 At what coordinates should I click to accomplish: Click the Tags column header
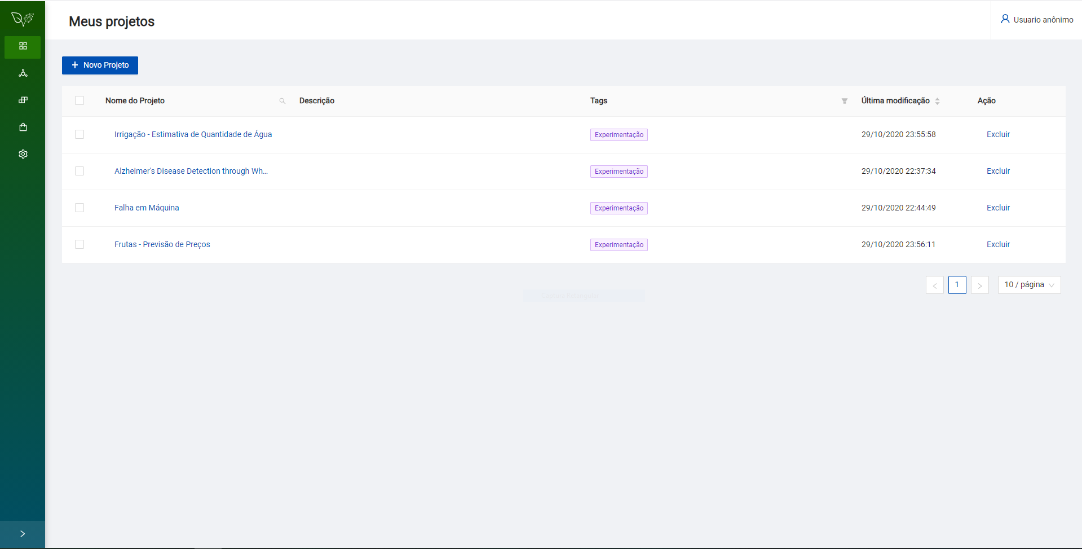[x=599, y=100]
